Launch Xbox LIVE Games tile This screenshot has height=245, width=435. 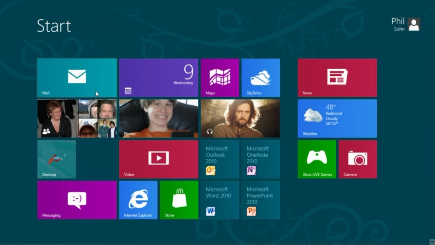(317, 159)
